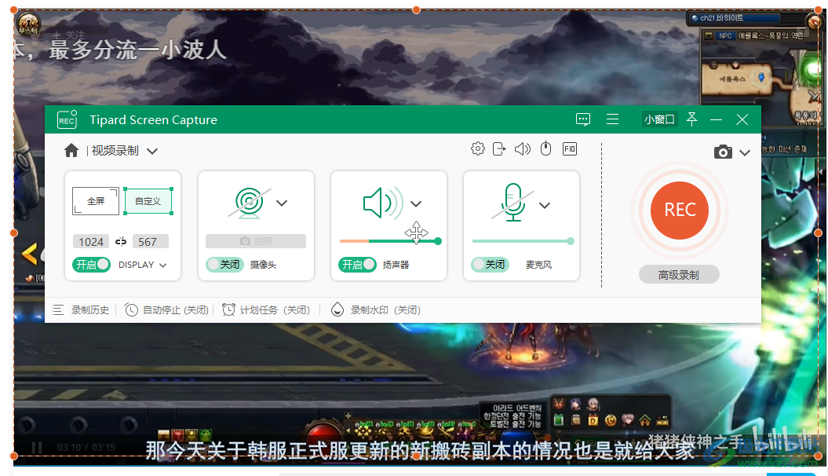The image size is (828, 476).
Task: Click the width field 1024
Action: point(91,241)
